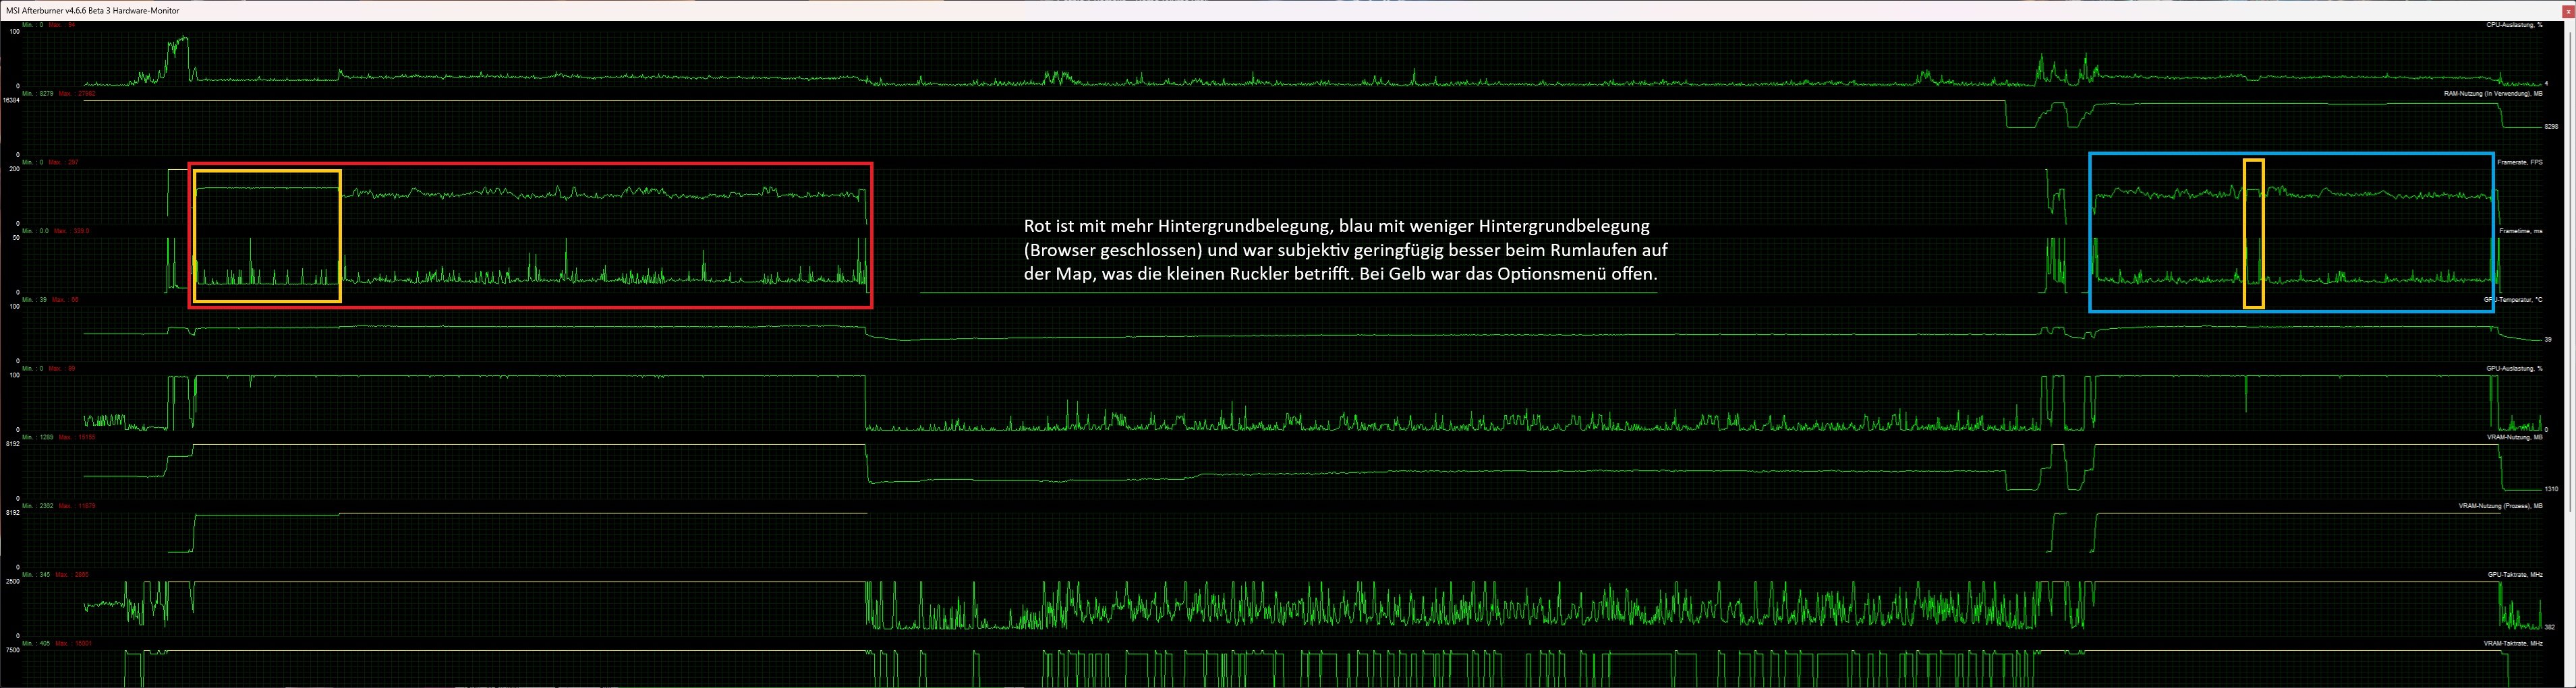Select the Frametime, ms graph label
The width and height of the screenshot is (2576, 688).
[x=2520, y=232]
